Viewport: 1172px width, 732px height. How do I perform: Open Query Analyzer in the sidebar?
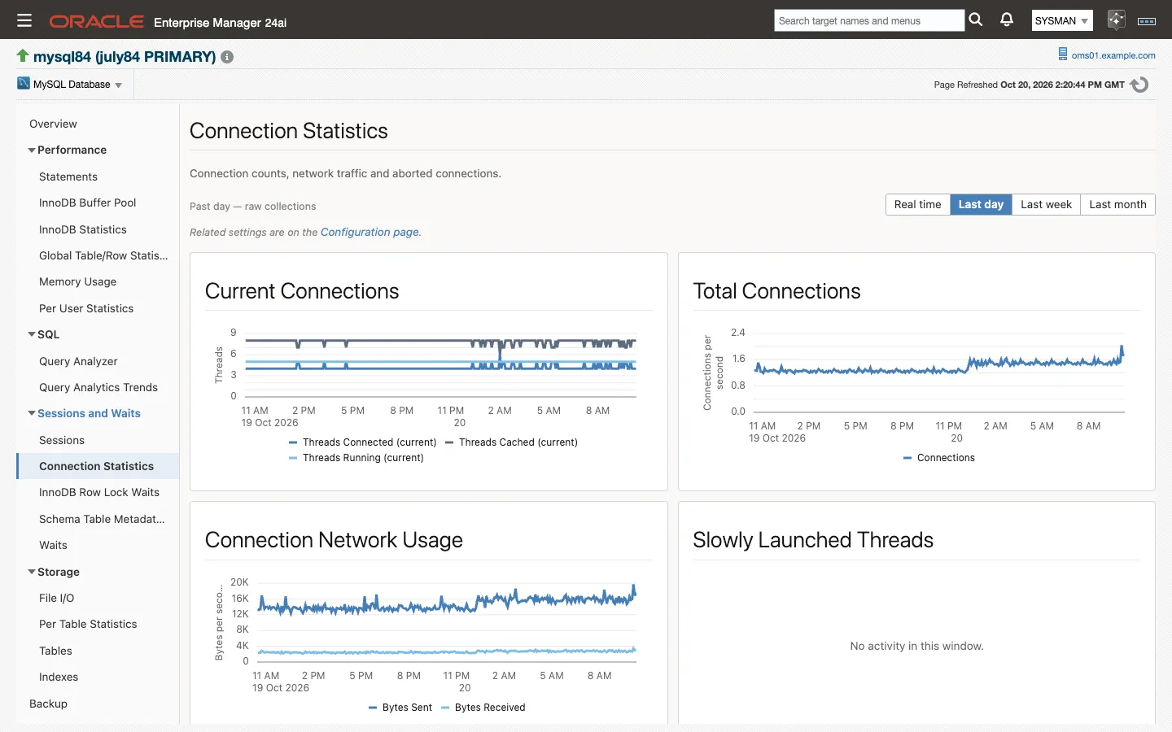coord(78,361)
